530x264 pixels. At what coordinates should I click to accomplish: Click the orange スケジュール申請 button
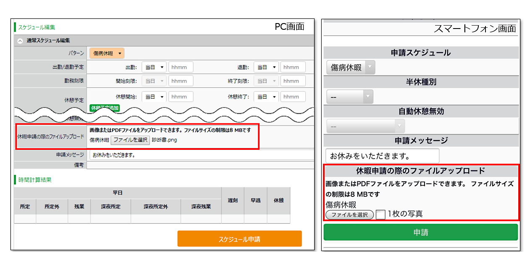(239, 239)
